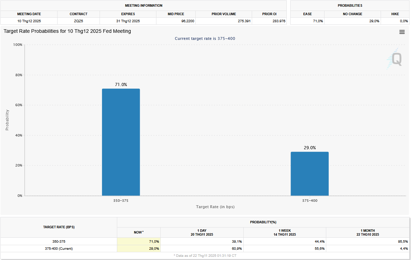The image size is (411, 260).
Task: Click the 1 MONTH 22 THG10 2025 header
Action: [368, 232]
